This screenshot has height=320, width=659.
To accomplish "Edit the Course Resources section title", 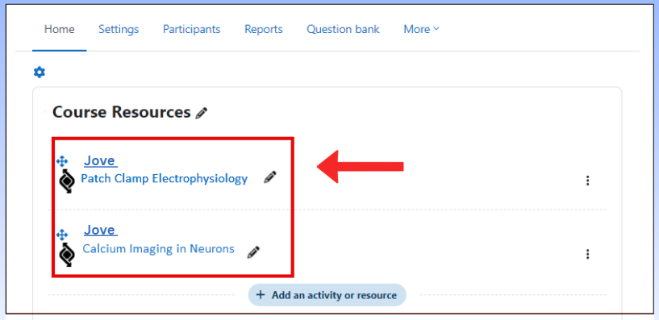I will (x=202, y=113).
